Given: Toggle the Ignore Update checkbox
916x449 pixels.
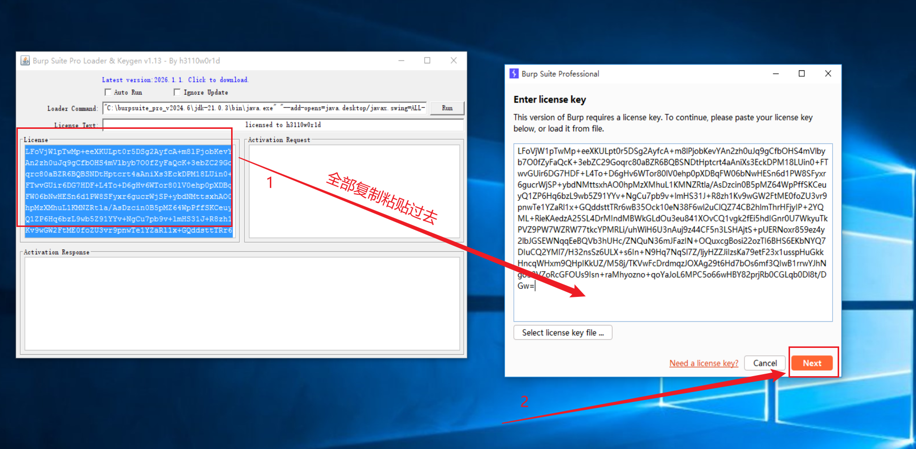Looking at the screenshot, I should point(177,92).
